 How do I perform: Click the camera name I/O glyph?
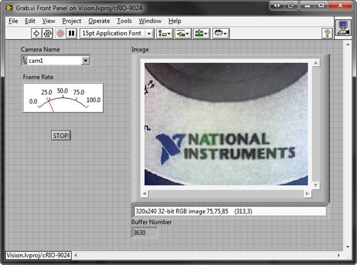(25, 61)
